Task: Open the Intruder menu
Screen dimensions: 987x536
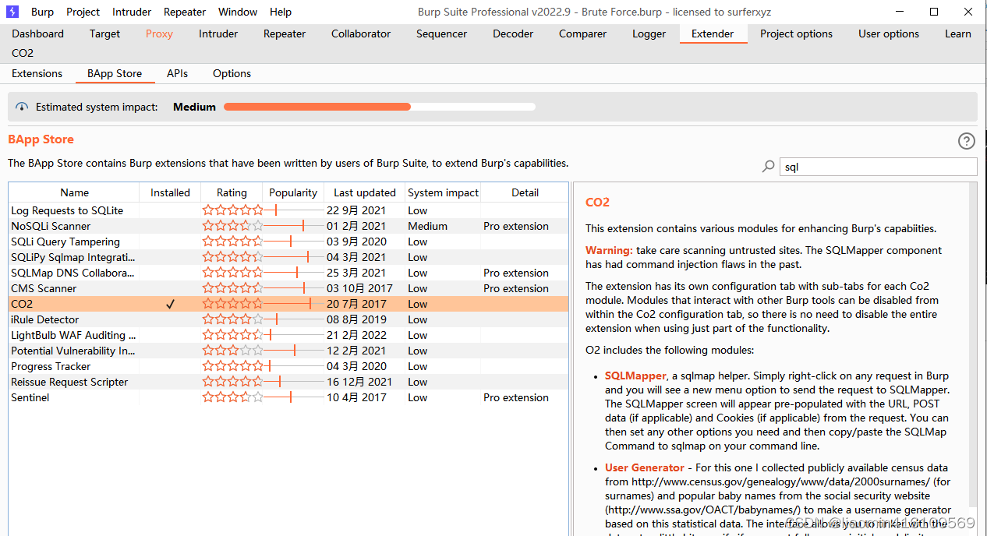Action: (x=133, y=12)
